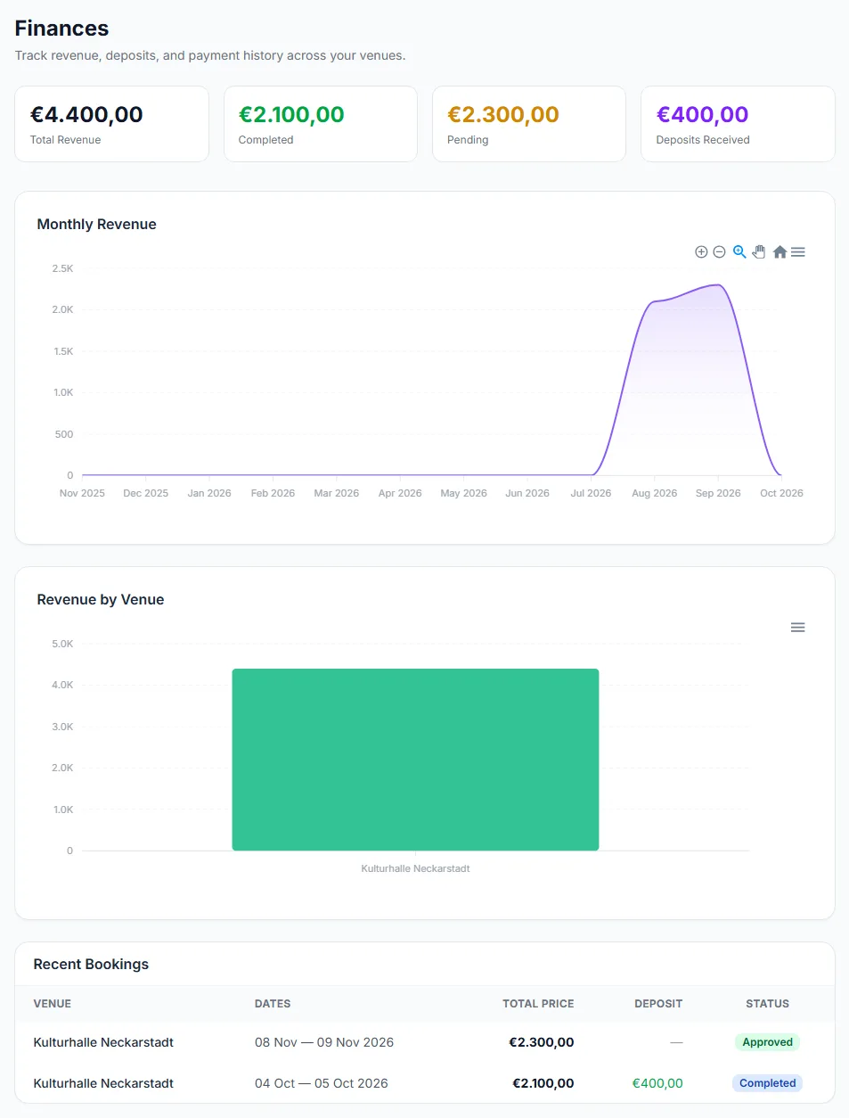The height and width of the screenshot is (1118, 849).
Task: Reset zoom with the home icon
Action: [x=780, y=252]
